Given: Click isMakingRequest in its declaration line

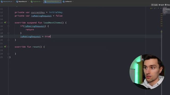Looking at the screenshot, I should (x=41, y=16).
